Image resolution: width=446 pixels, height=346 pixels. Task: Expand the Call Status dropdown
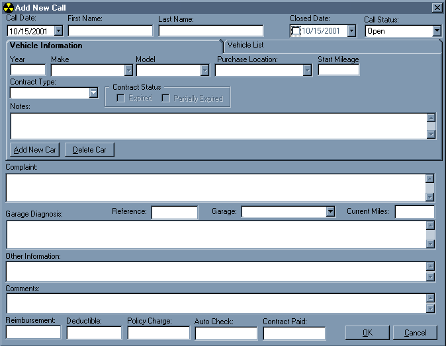pyautogui.click(x=436, y=31)
